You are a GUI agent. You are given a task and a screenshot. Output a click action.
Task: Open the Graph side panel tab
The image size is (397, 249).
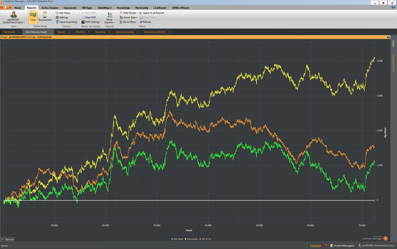(x=393, y=44)
